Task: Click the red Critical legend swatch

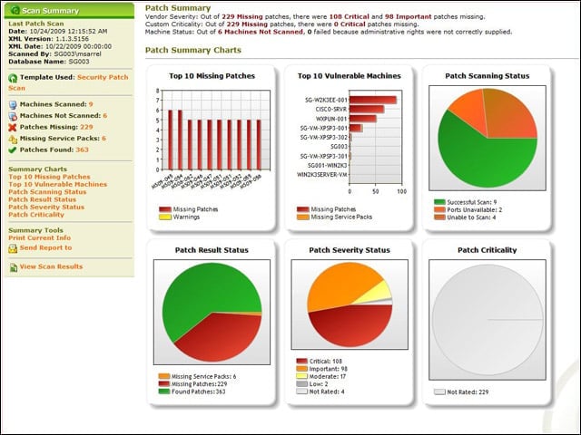Action: tap(302, 361)
